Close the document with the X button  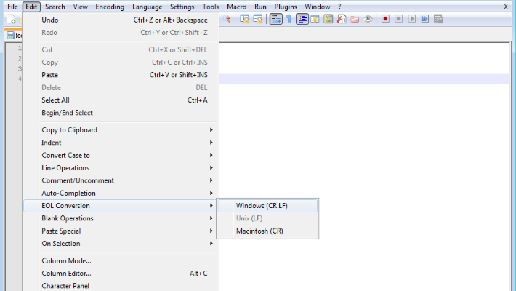pyautogui.click(x=506, y=7)
